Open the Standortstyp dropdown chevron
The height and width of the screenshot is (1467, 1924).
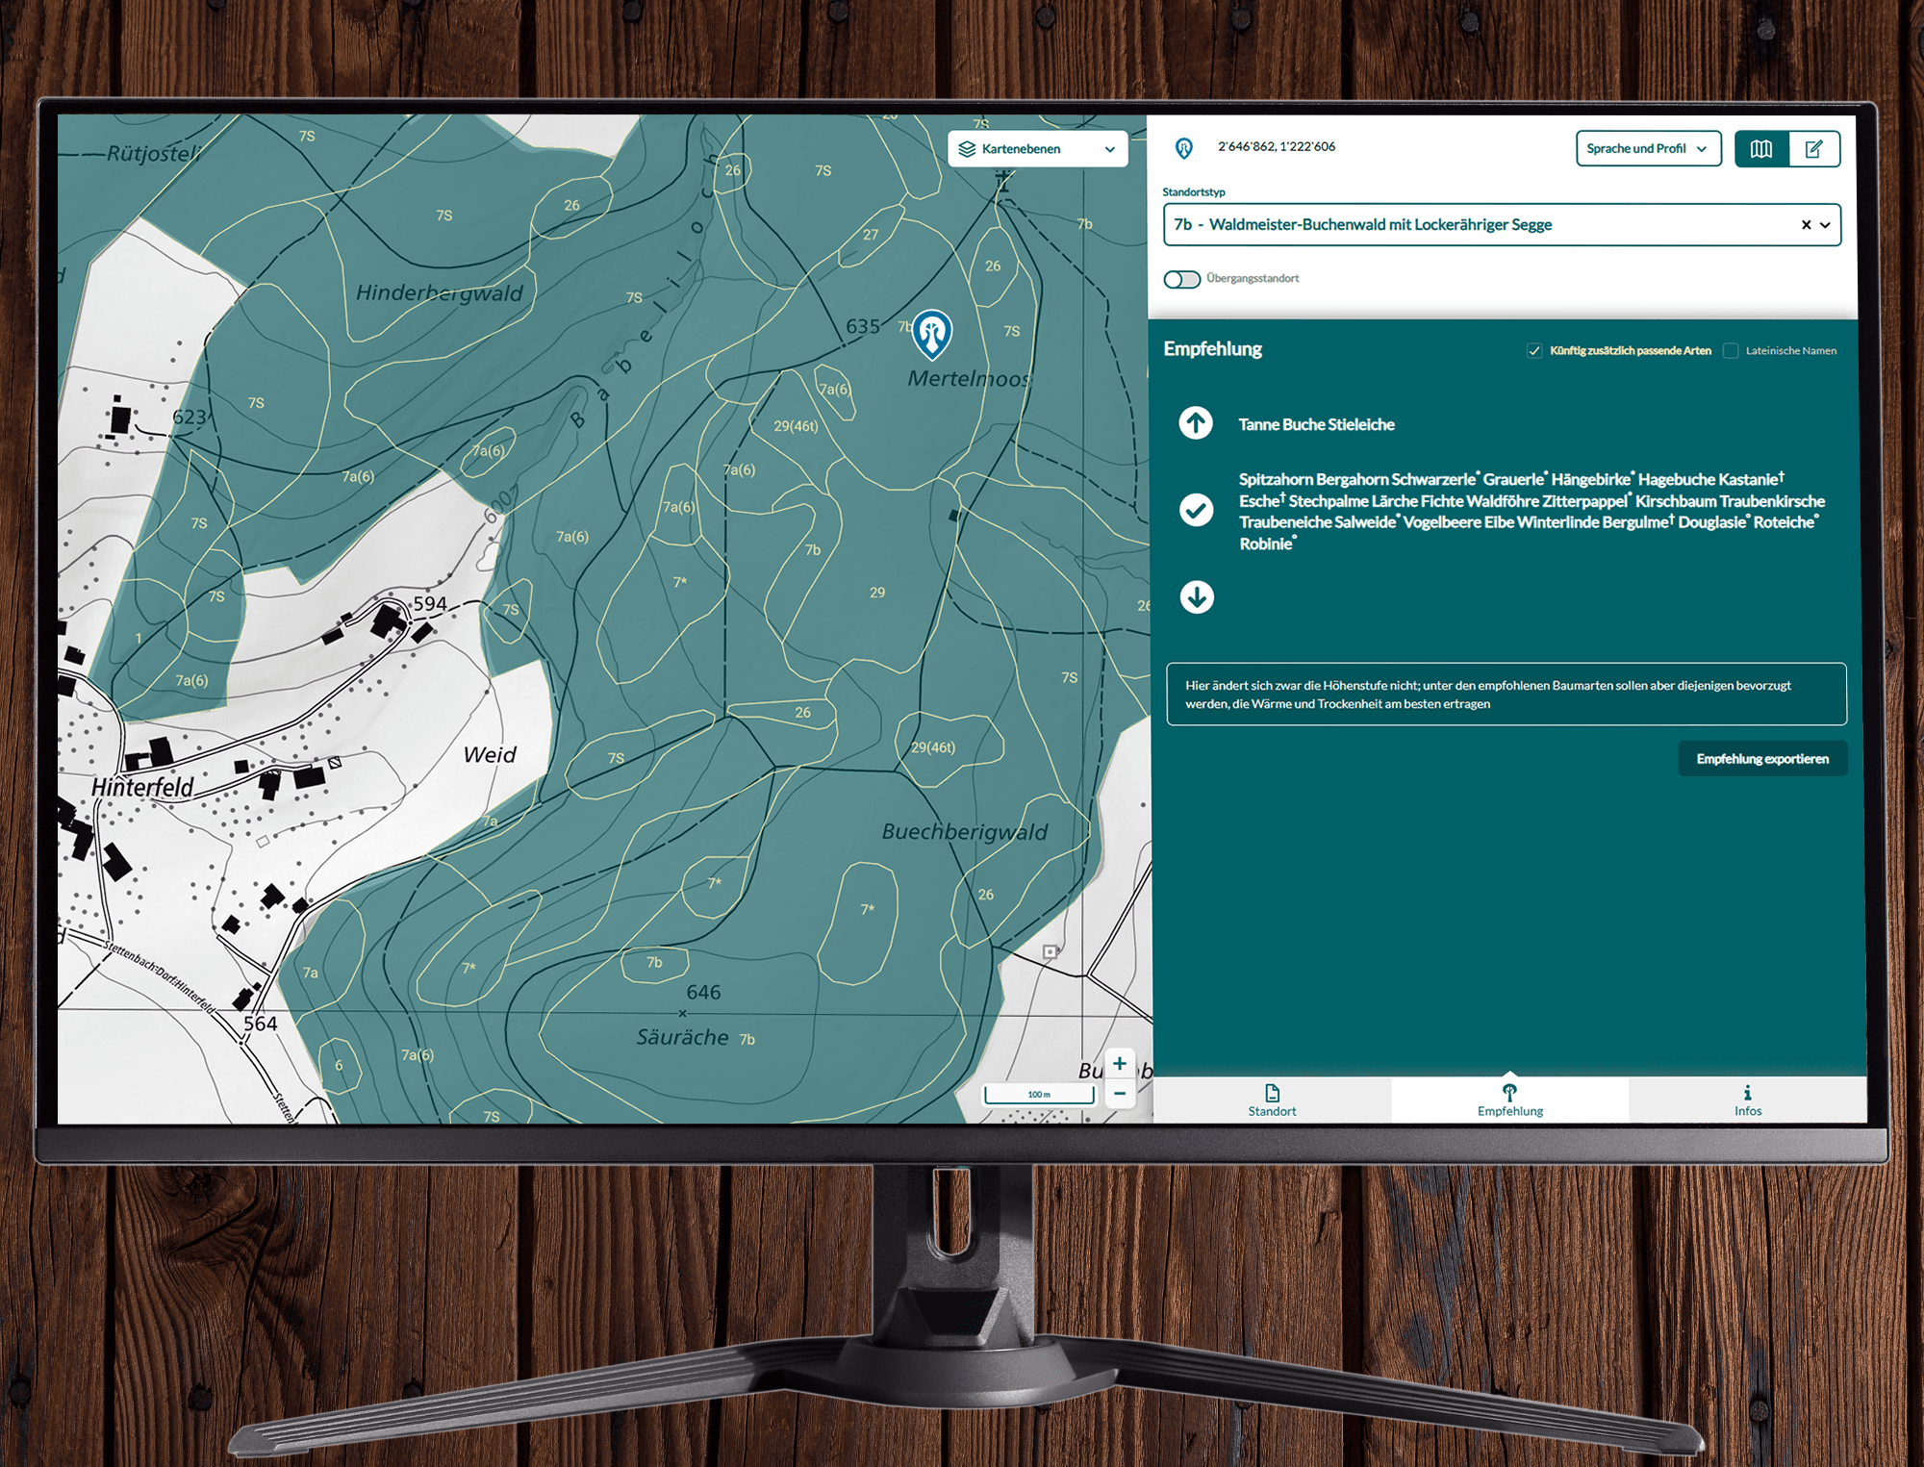1825,225
